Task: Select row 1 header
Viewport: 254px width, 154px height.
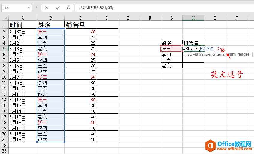Action: point(4,25)
